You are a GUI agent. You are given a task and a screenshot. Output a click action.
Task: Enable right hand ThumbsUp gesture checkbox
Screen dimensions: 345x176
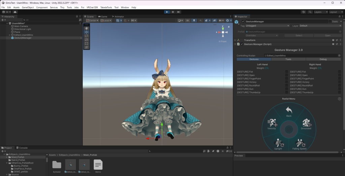pyautogui.click(x=340, y=92)
